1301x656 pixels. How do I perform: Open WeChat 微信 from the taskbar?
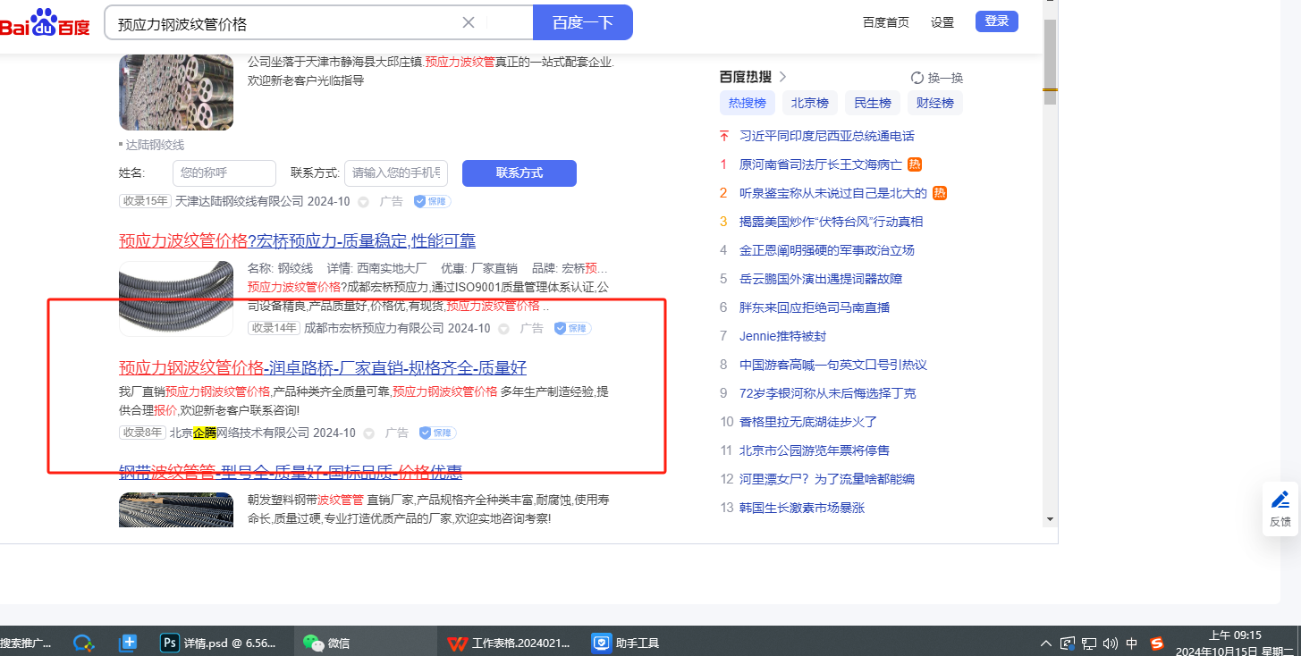tap(326, 643)
